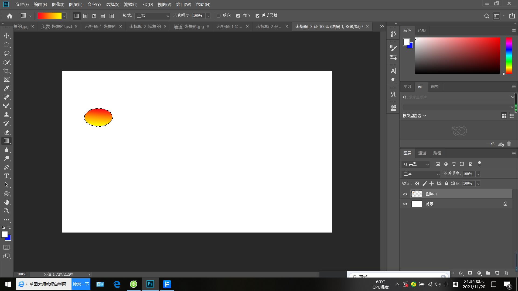Viewport: 518px width, 291px height.
Task: Switch to the 通道 panel tab
Action: [x=422, y=153]
